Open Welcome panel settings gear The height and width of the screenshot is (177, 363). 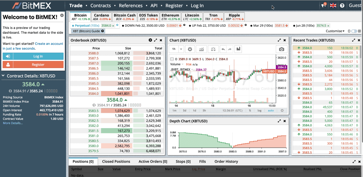tap(62, 15)
